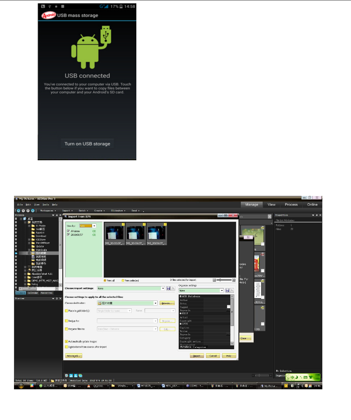The image size is (351, 420).
Task: Open the Choose import settings dropdown
Action: (x=163, y=288)
